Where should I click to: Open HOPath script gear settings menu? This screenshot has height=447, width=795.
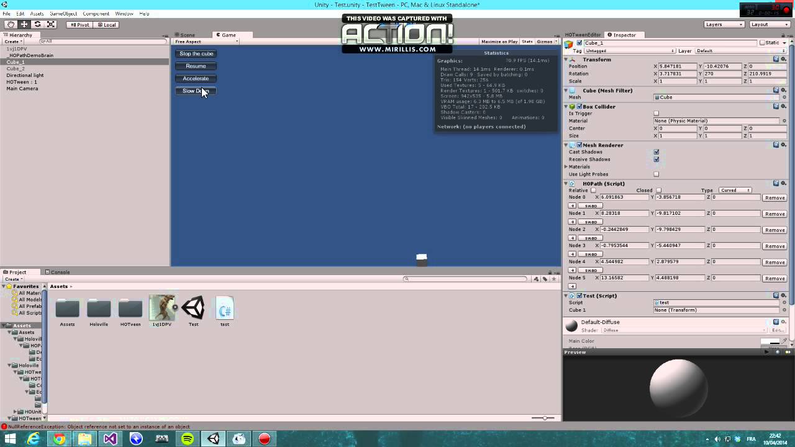[784, 184]
